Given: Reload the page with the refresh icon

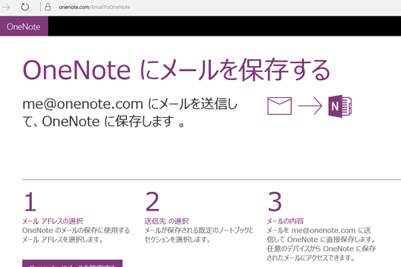Looking at the screenshot, I should click(25, 7).
